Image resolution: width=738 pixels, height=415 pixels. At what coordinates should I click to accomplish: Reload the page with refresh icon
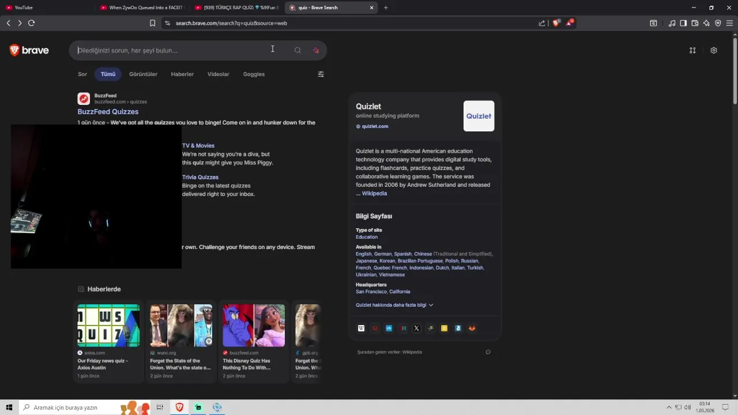coord(31,23)
